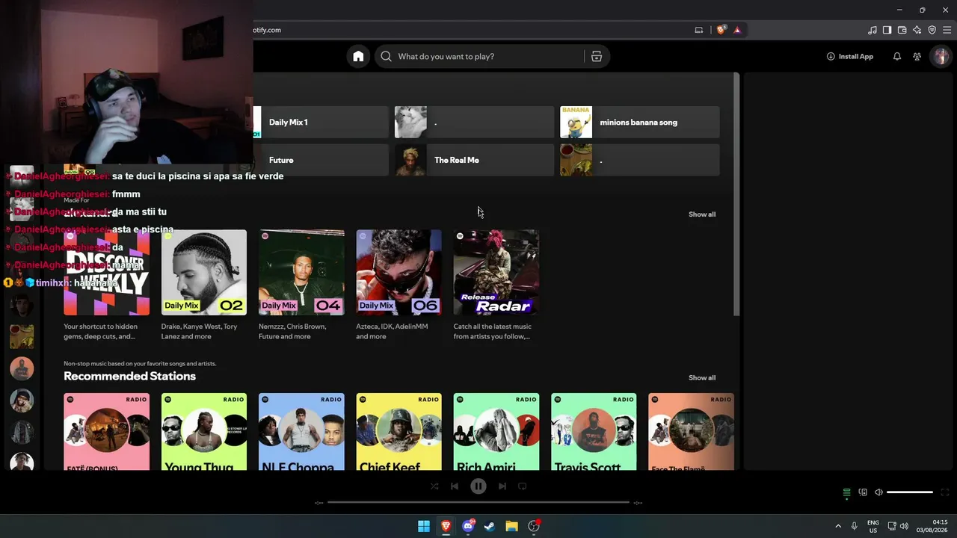Click 'Azteca, IDK, AdelinMM and more' text
The width and height of the screenshot is (957, 538).
[x=392, y=332]
